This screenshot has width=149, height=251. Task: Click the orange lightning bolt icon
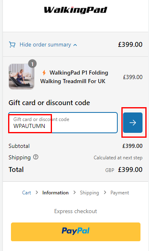pos(44,73)
